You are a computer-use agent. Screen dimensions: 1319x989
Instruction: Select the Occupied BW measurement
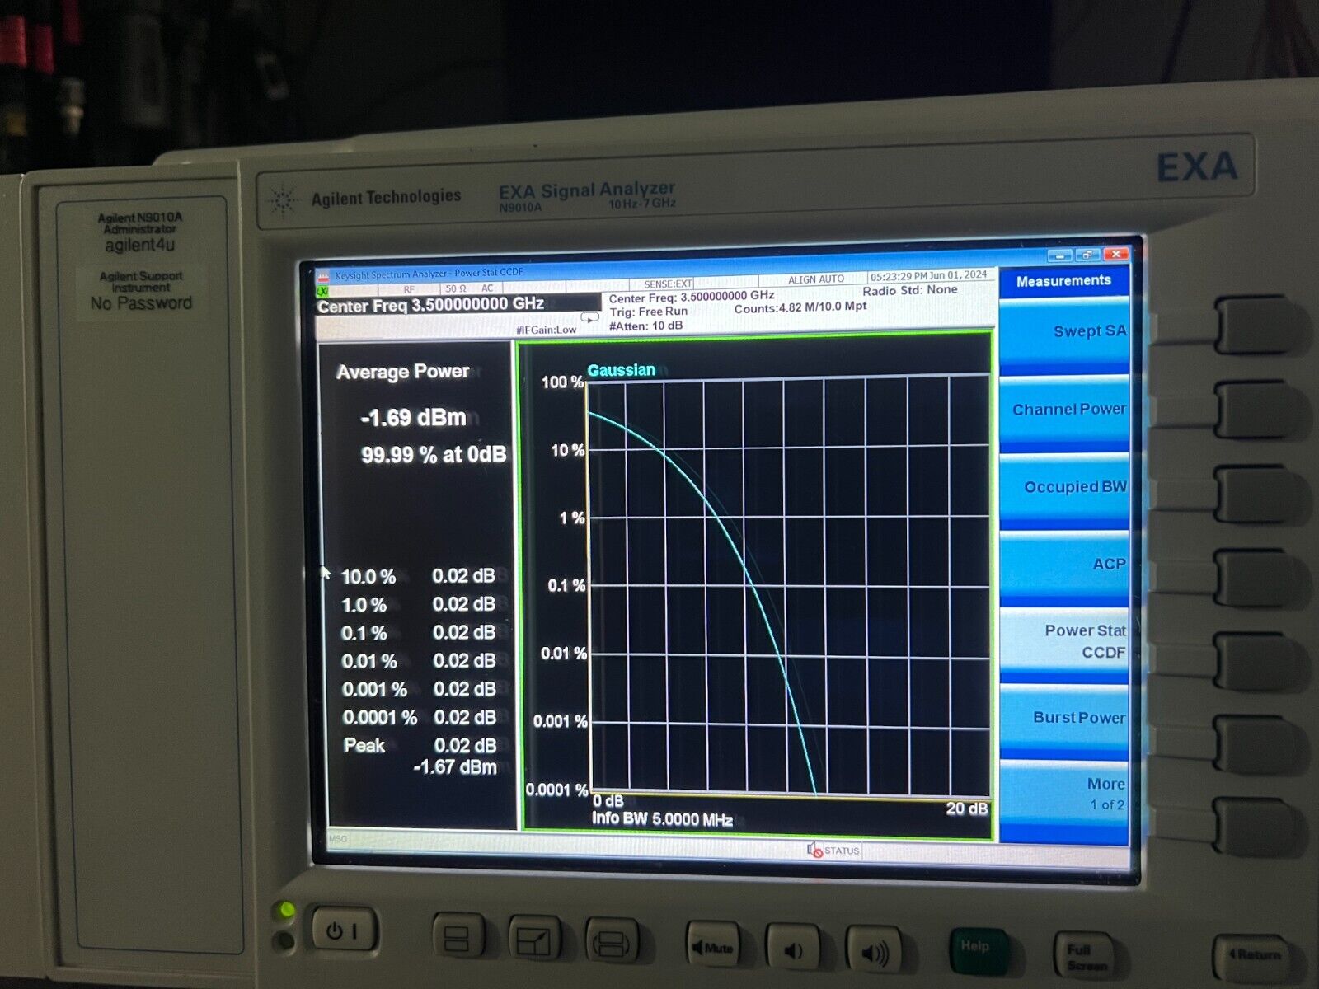1072,486
